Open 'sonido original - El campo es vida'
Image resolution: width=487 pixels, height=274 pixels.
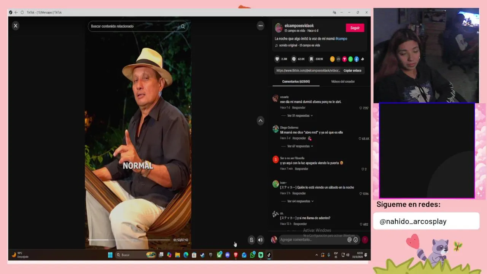coord(299,45)
